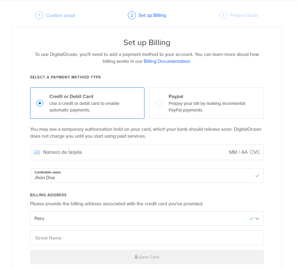The height and width of the screenshot is (269, 297).
Task: Select the Paypal radio button
Action: [x=159, y=103]
